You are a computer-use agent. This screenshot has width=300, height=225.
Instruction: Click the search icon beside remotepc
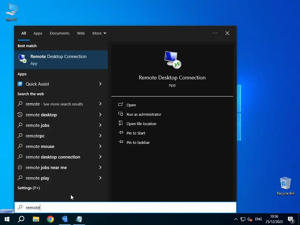click(x=20, y=135)
